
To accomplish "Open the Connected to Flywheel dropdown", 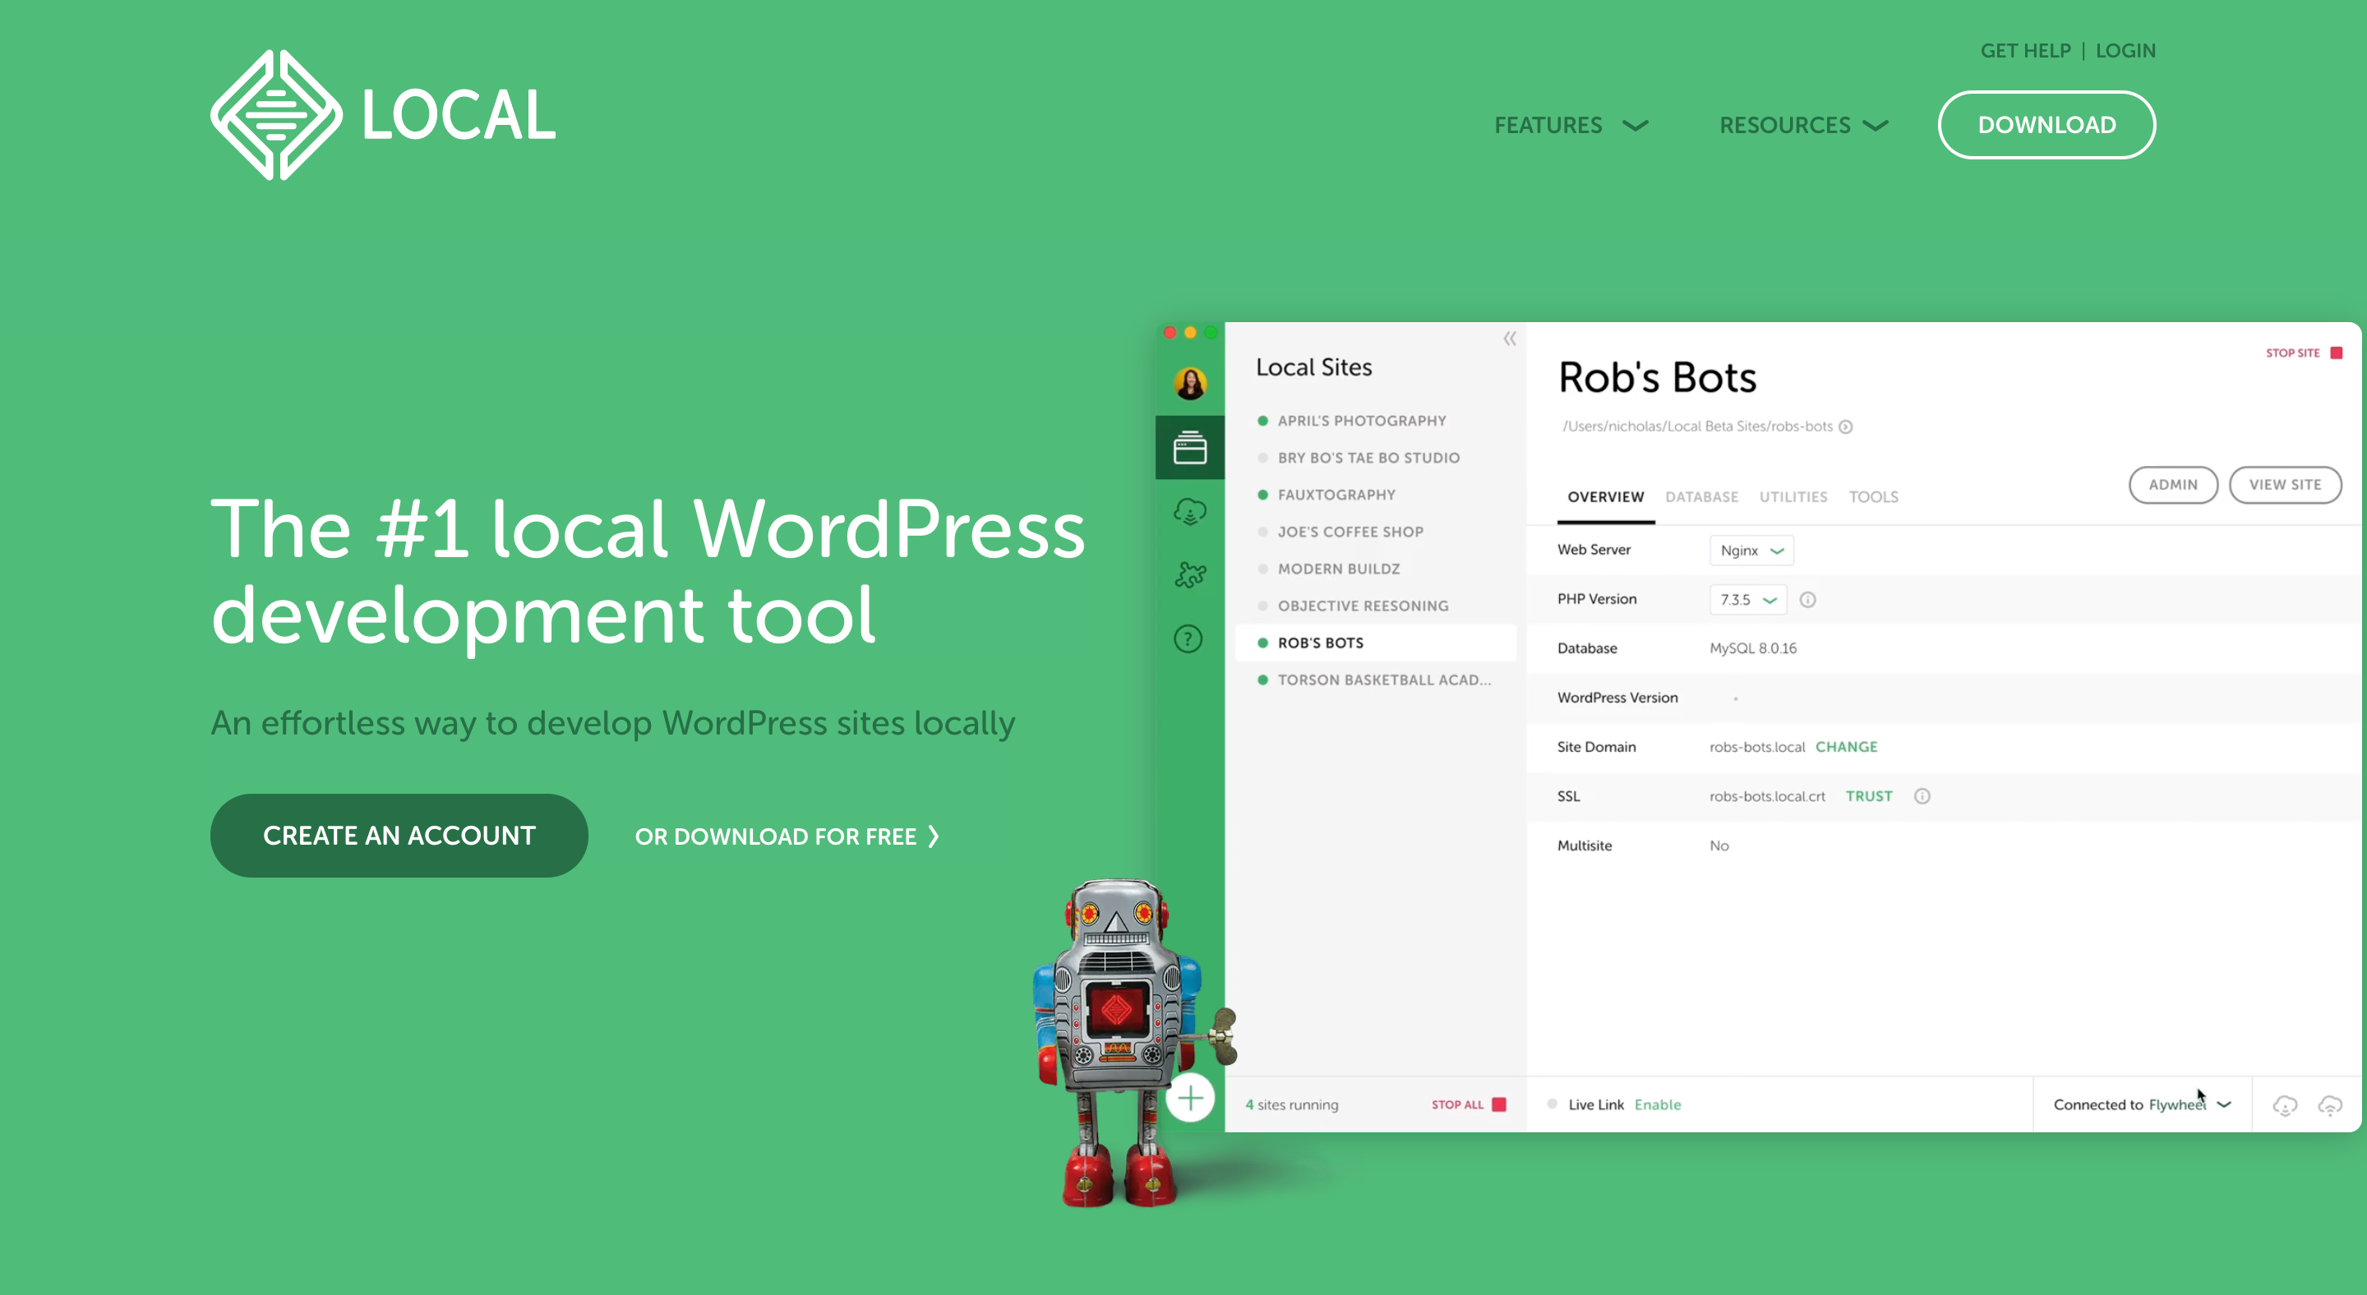I will 2142,1105.
